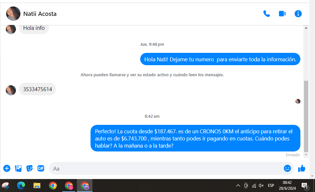Start a voice call with Natii Acosta
The image size is (315, 192).
click(x=266, y=14)
